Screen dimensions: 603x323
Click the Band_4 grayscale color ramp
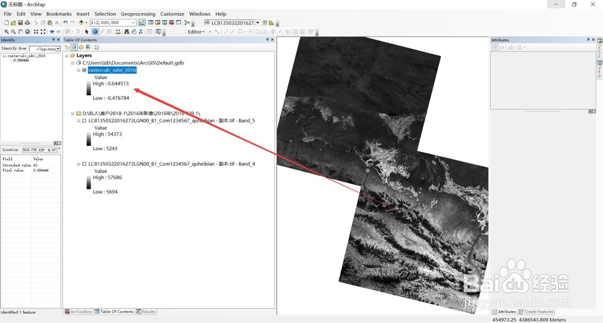(x=89, y=182)
